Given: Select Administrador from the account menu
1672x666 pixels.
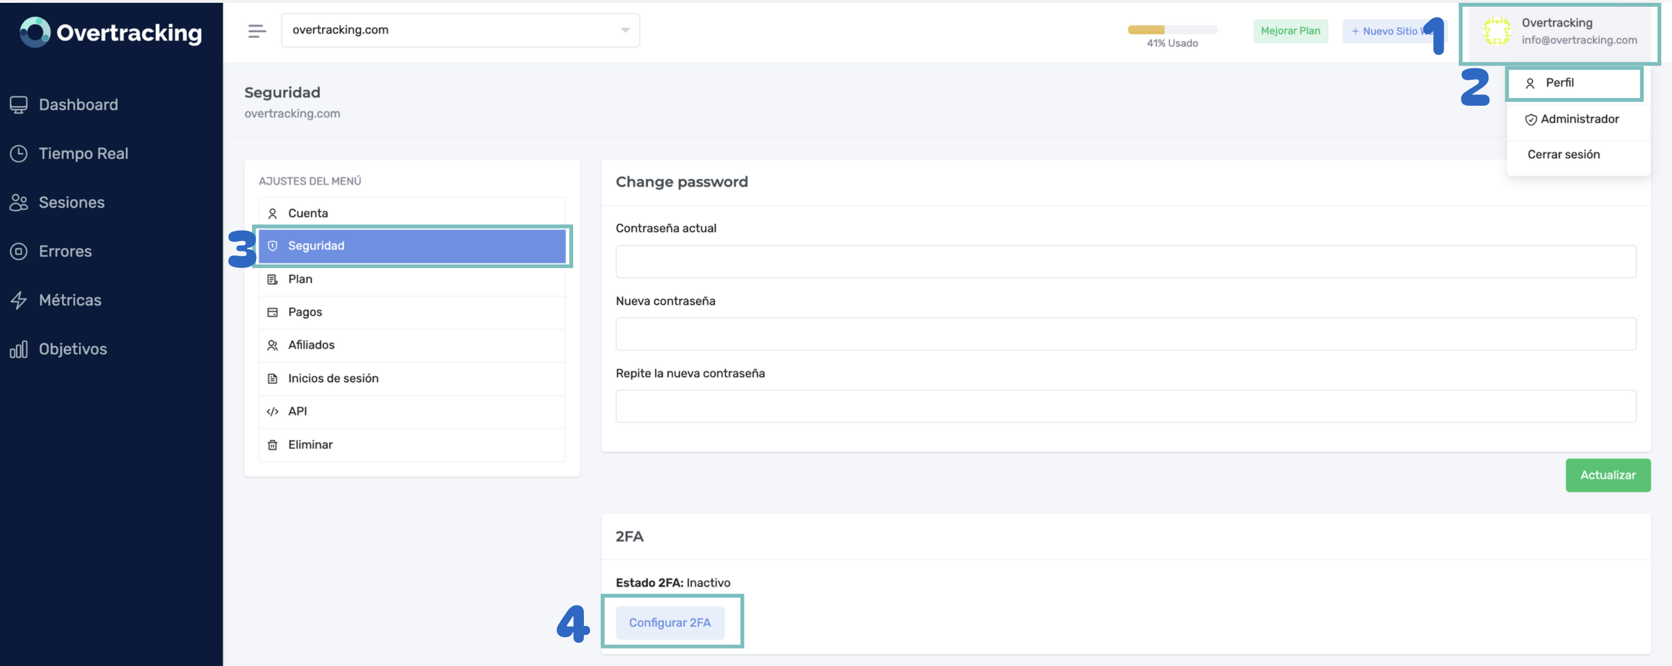Looking at the screenshot, I should [1578, 119].
